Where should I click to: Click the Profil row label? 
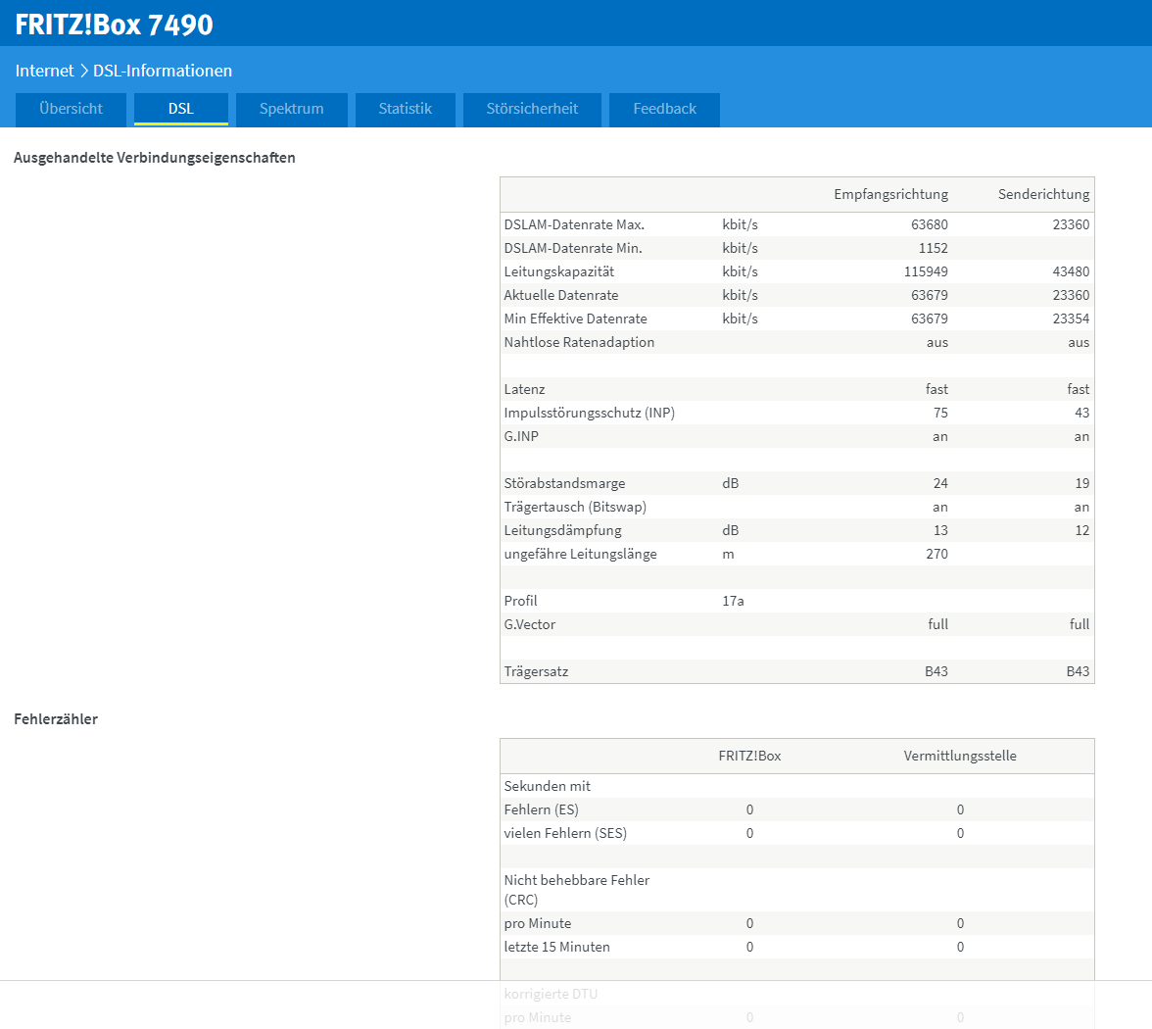pyautogui.click(x=520, y=602)
